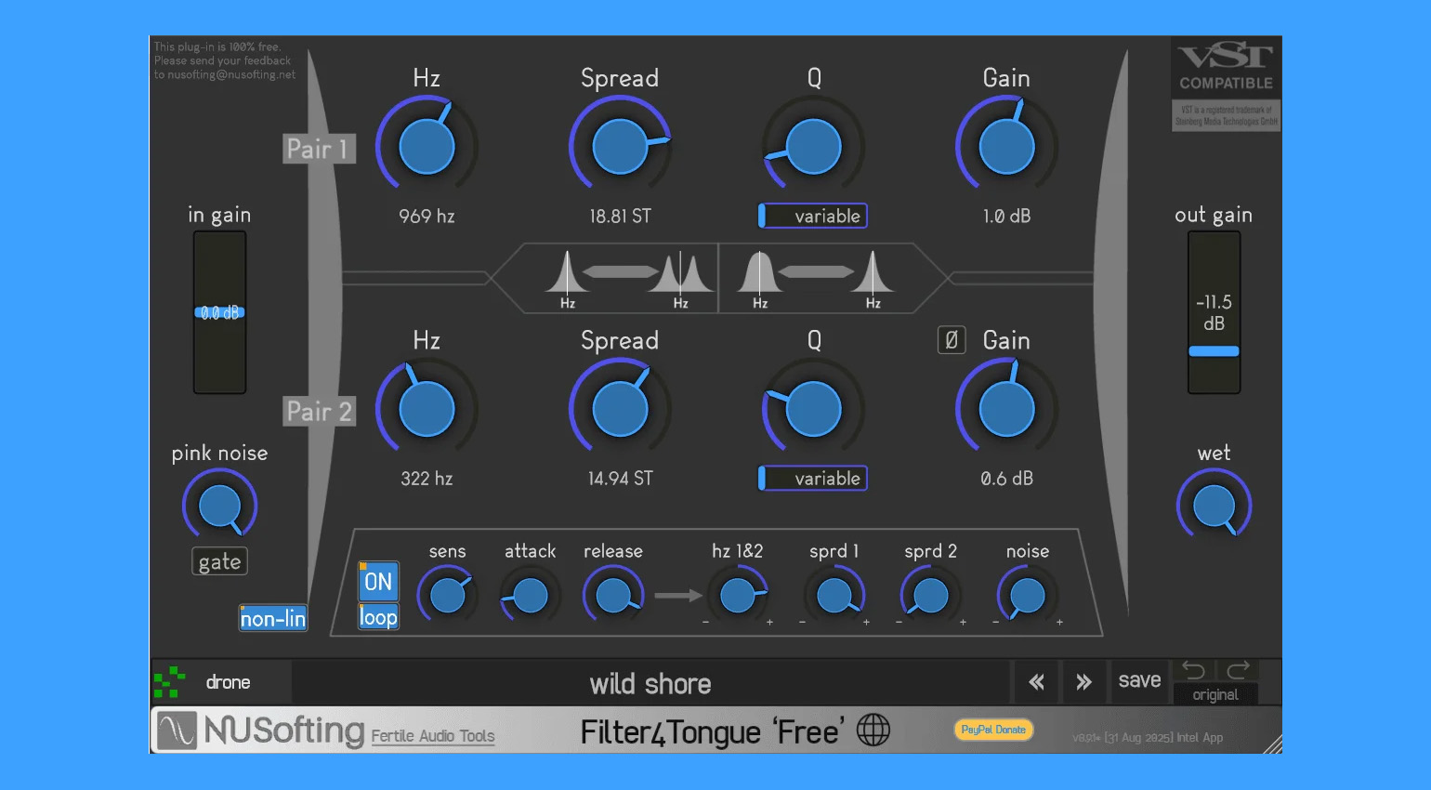Click the undo arrow icon

[x=1193, y=671]
